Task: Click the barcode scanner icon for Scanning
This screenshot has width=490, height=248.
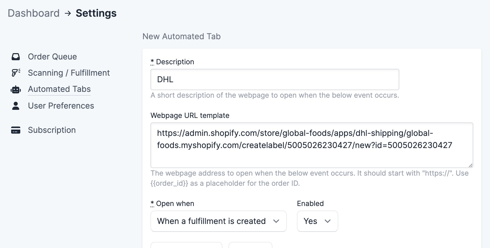Action: 16,73
